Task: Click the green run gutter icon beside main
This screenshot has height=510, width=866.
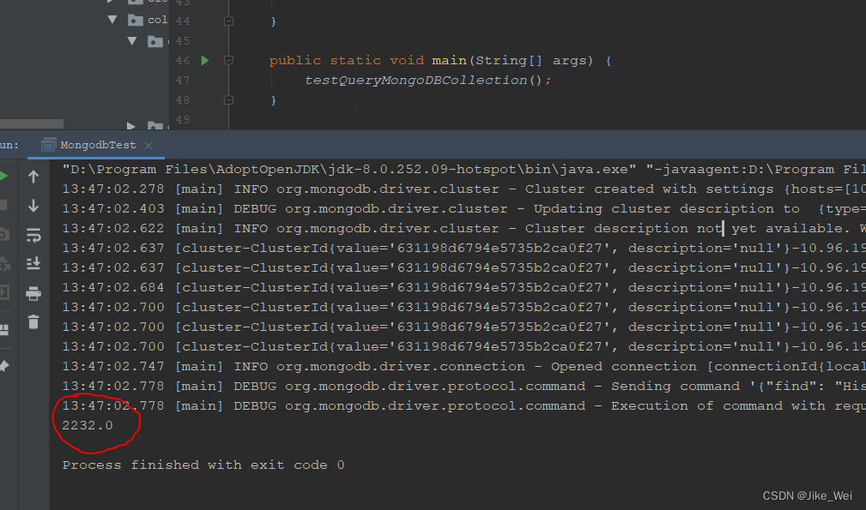Action: (x=205, y=61)
